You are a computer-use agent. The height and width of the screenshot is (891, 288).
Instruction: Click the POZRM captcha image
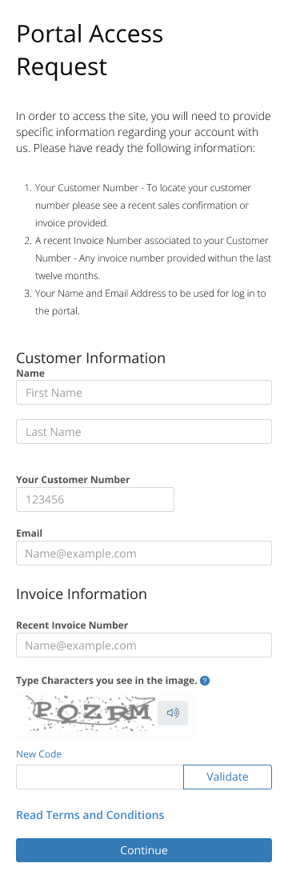90,713
